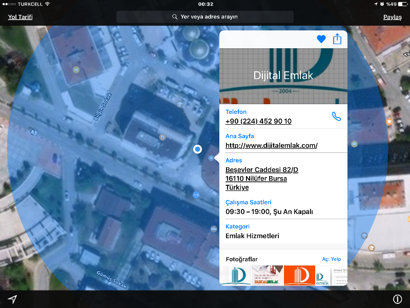
Task: Tap the phone call icon
Action: pyautogui.click(x=336, y=117)
